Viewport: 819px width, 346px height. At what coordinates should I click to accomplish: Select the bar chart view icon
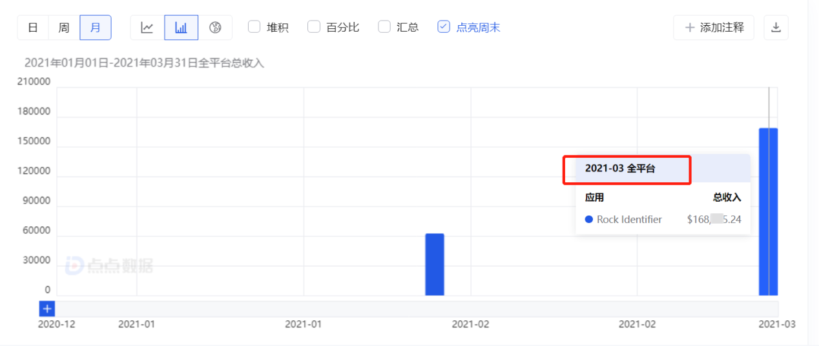[181, 28]
